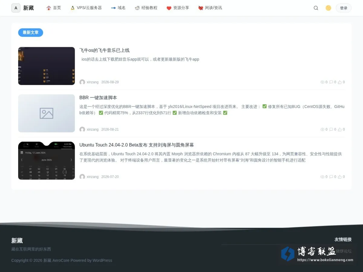363x272 pixels.
Task: Open the 烧饼论坛 friend link
Action: point(344,251)
